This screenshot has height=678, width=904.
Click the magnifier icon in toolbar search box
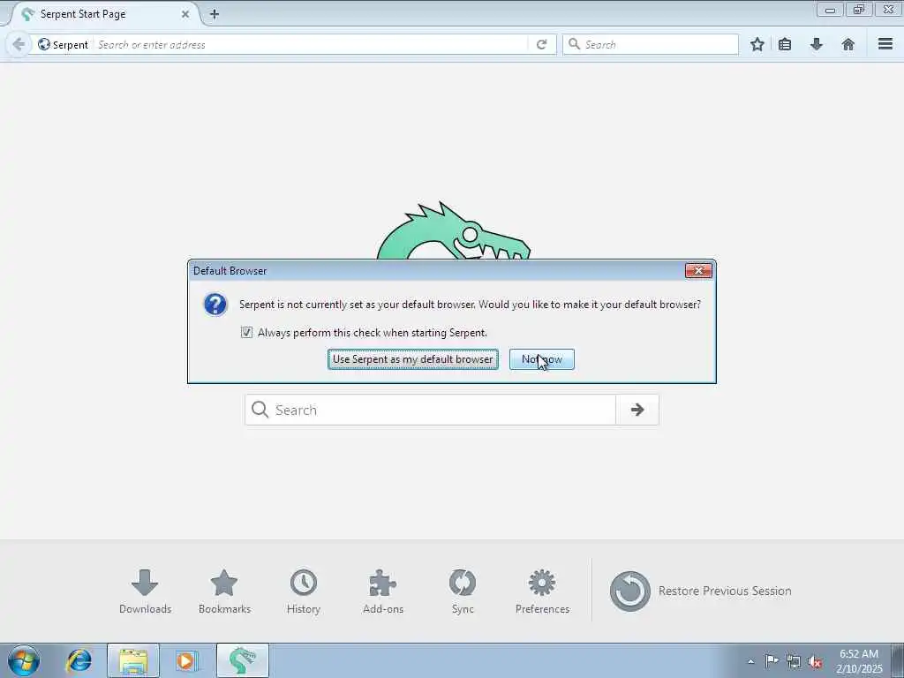pos(574,44)
